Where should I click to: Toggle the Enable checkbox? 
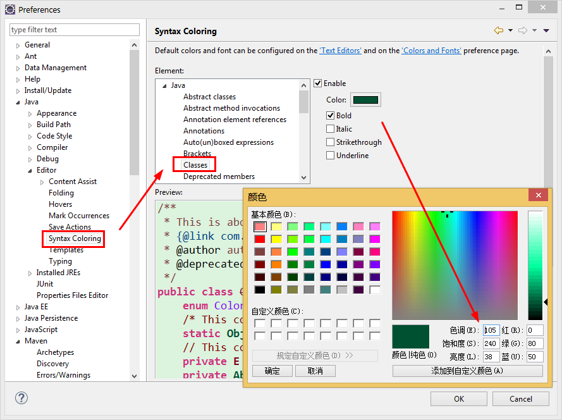pyautogui.click(x=317, y=83)
